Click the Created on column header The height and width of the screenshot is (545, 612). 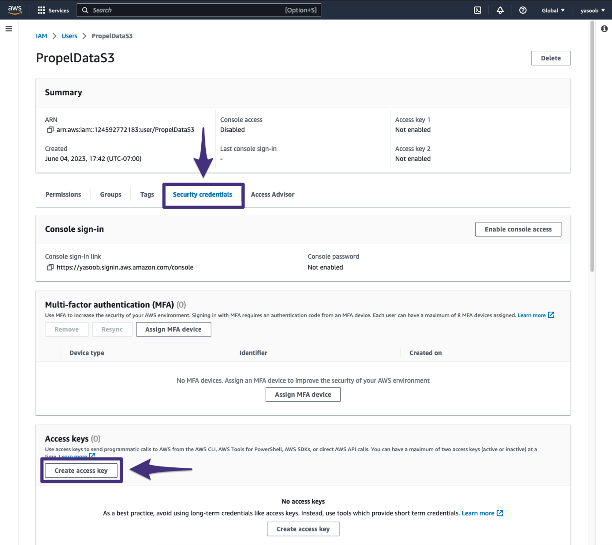pos(426,353)
